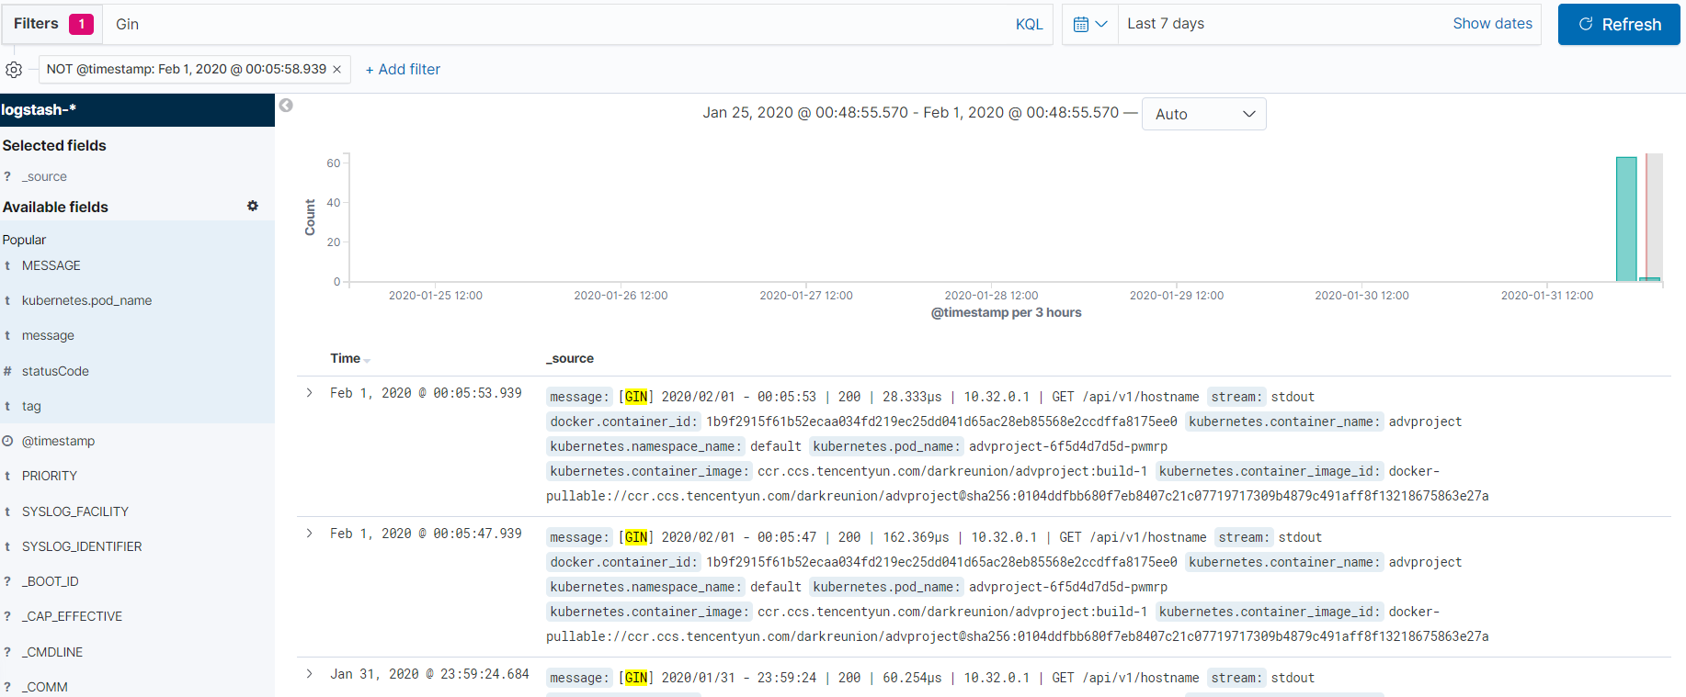The image size is (1686, 697).
Task: Remove the NOT @timestamp filter
Action: [x=337, y=70]
